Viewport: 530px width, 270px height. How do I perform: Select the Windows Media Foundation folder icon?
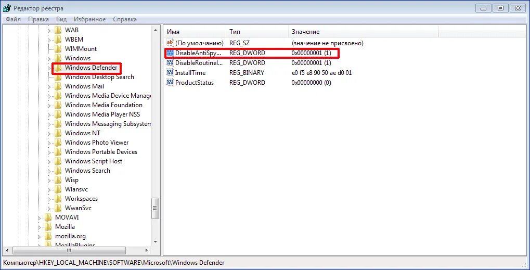(x=58, y=105)
